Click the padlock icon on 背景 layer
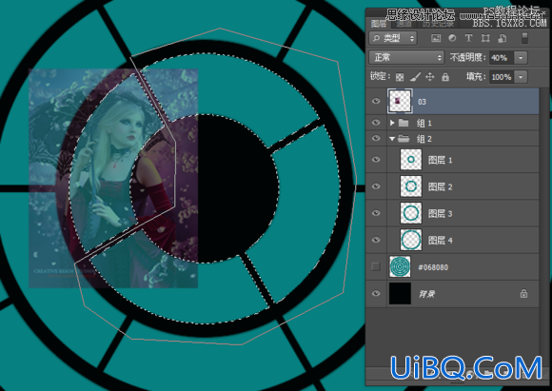Image resolution: width=552 pixels, height=391 pixels. pyautogui.click(x=523, y=293)
